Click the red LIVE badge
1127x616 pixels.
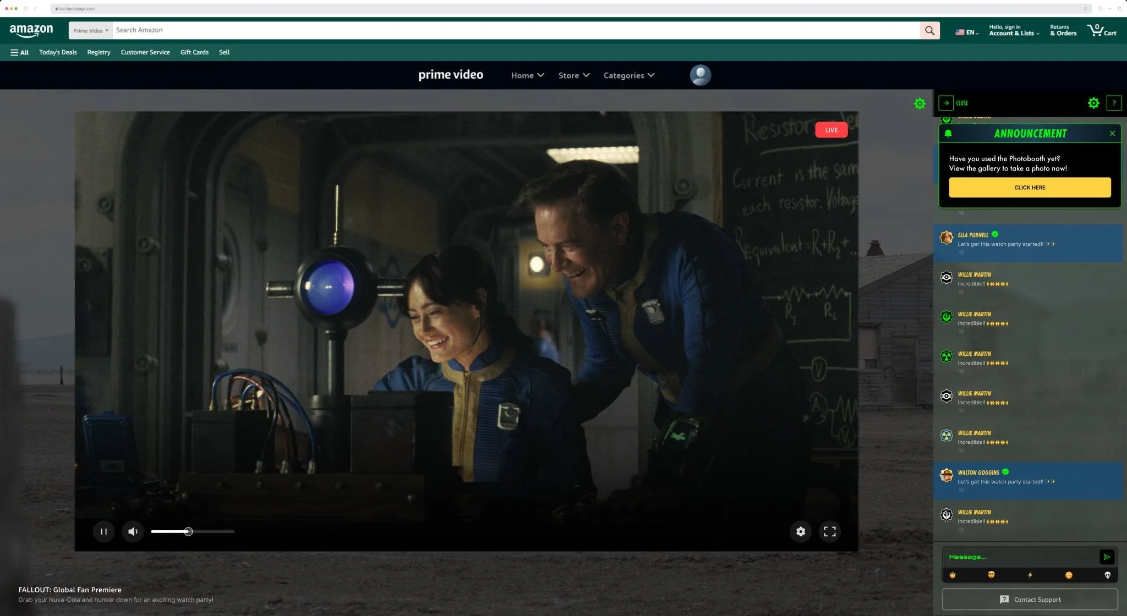point(831,130)
